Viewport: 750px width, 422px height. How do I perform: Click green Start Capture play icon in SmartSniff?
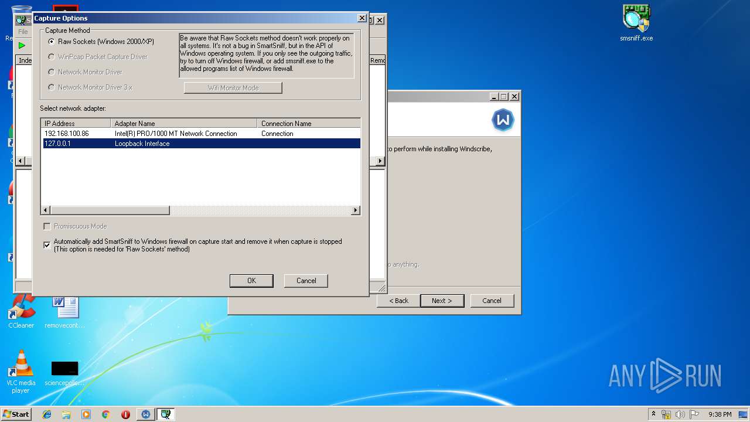click(x=22, y=45)
